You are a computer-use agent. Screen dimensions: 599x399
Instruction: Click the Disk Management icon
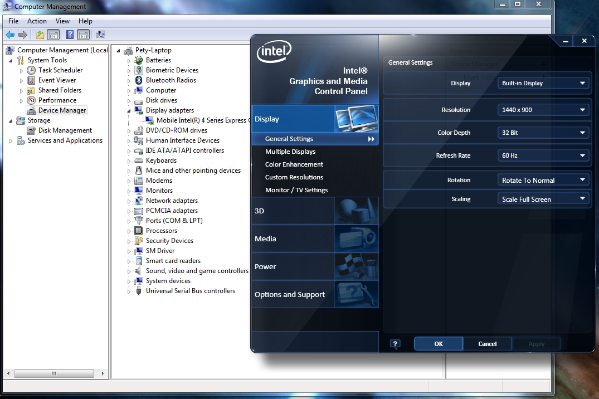pos(31,130)
